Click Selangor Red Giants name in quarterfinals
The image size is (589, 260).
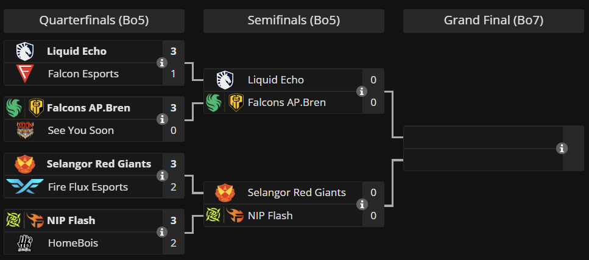tap(99, 164)
